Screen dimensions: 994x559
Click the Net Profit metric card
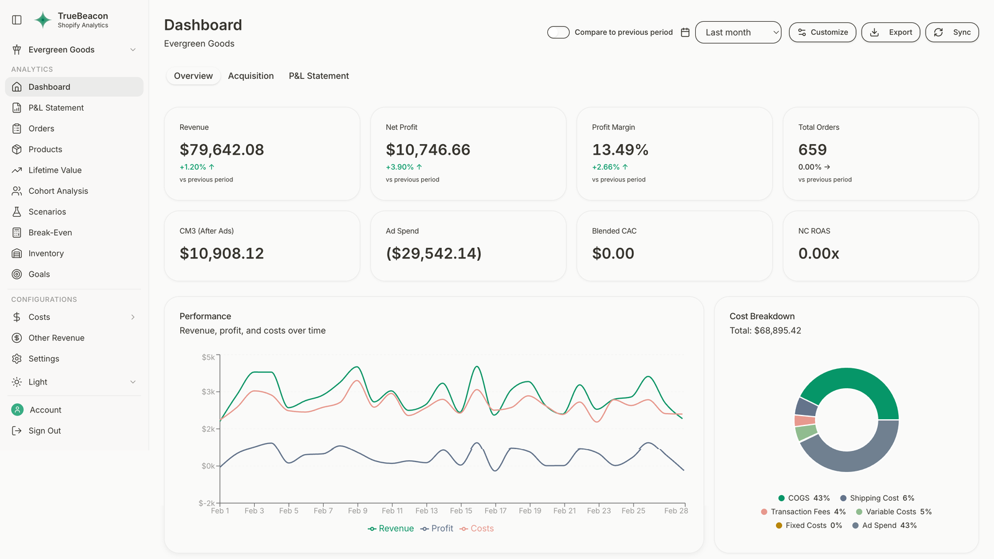tap(468, 153)
